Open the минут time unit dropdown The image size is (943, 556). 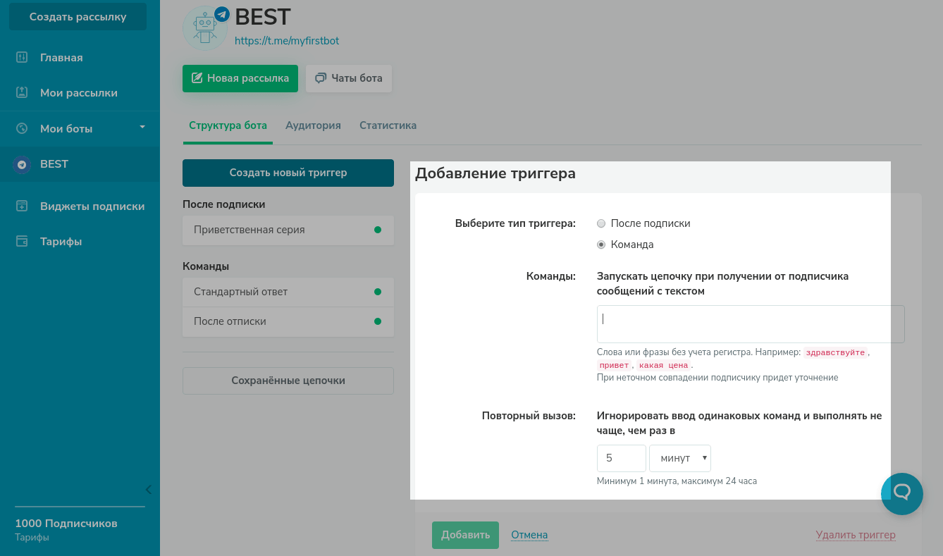680,458
